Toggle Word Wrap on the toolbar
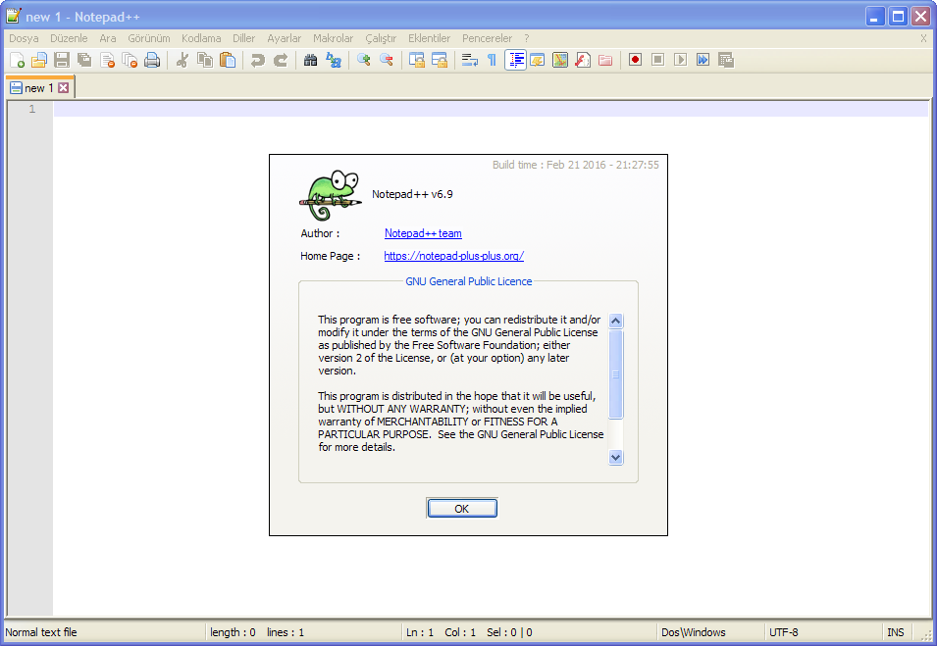 pos(468,60)
